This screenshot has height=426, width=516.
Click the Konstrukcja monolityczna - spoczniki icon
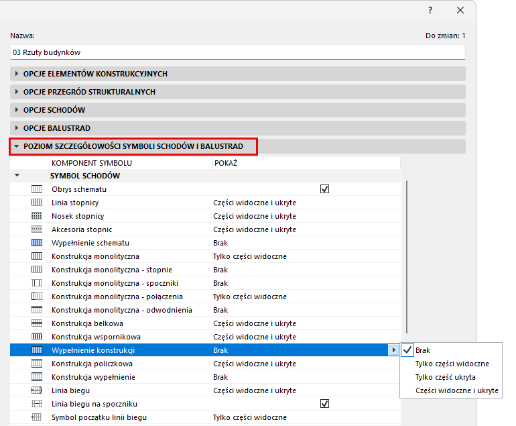(37, 283)
